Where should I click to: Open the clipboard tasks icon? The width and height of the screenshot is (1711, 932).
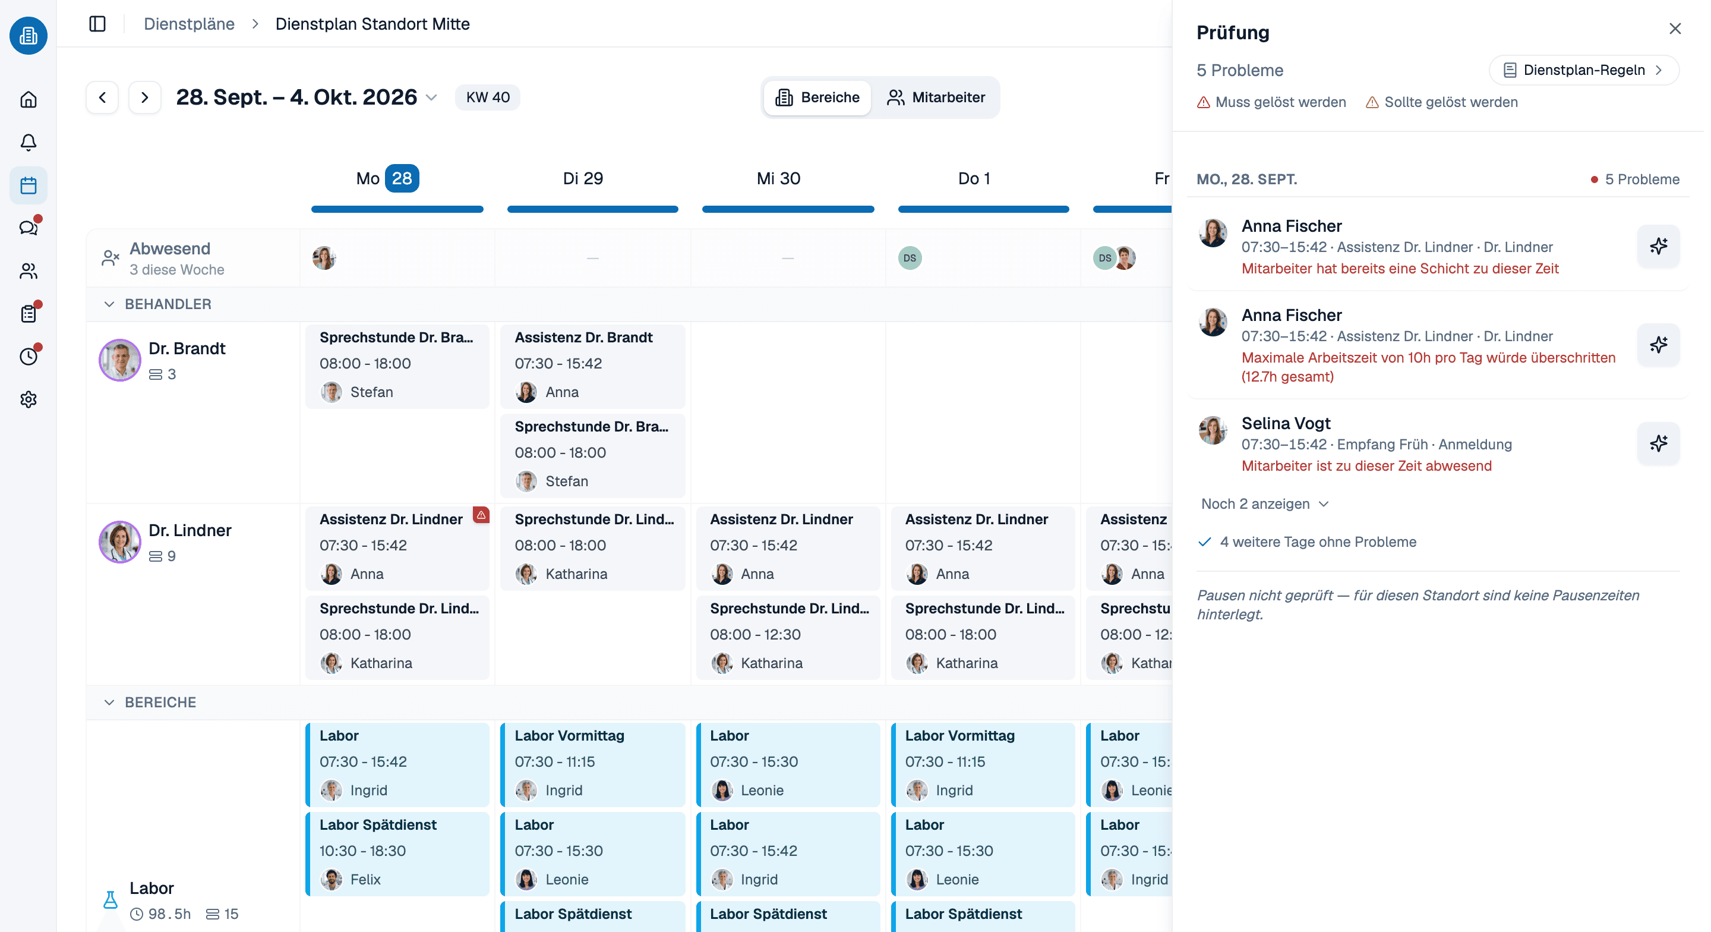(x=29, y=314)
